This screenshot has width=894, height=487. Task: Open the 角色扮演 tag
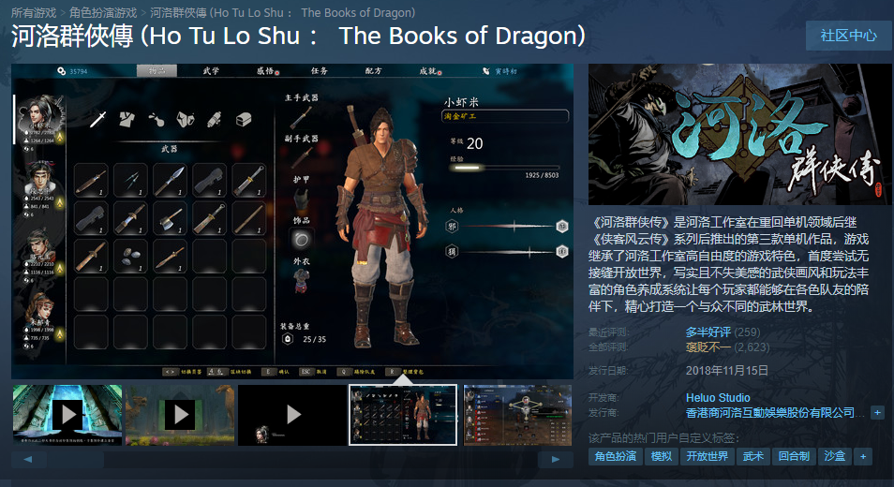(615, 456)
